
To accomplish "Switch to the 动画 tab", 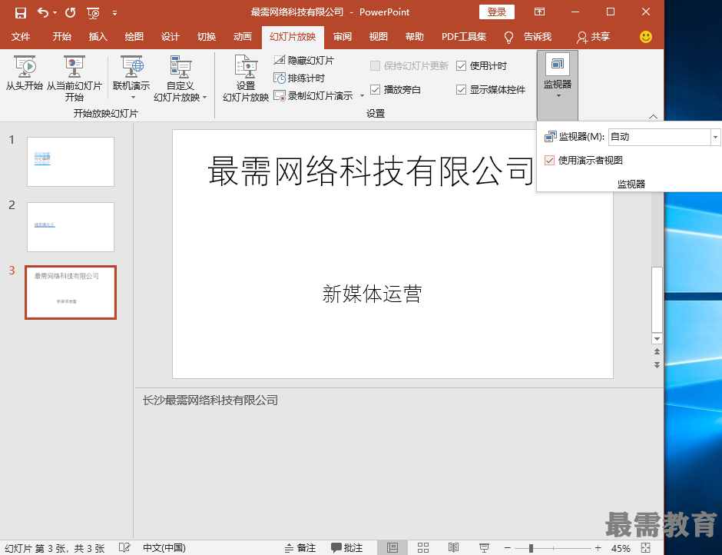I will [x=243, y=36].
